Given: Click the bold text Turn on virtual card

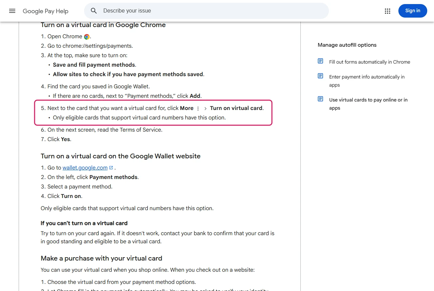Looking at the screenshot, I should [236, 108].
